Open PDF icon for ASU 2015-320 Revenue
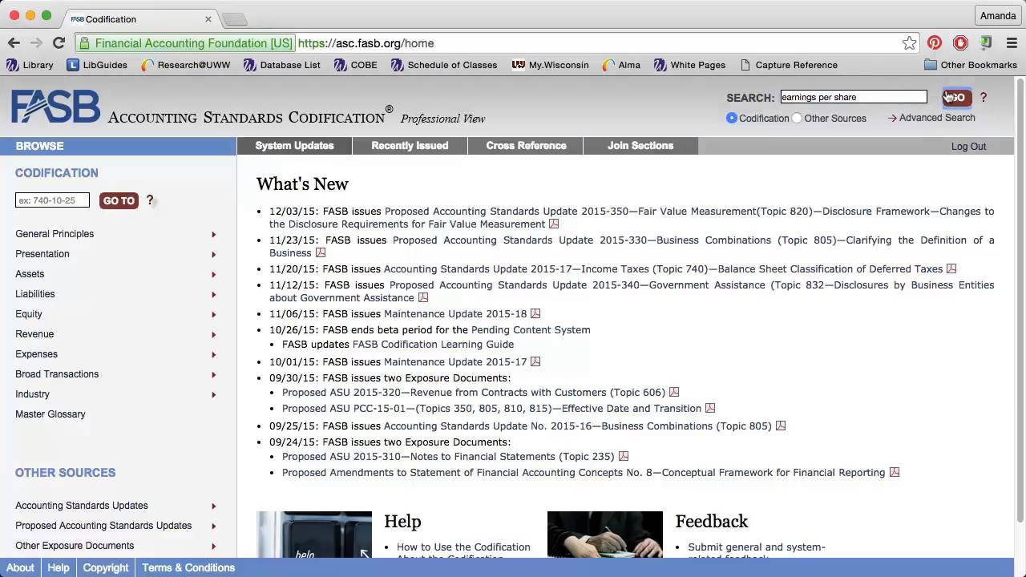This screenshot has height=577, width=1026. click(674, 393)
